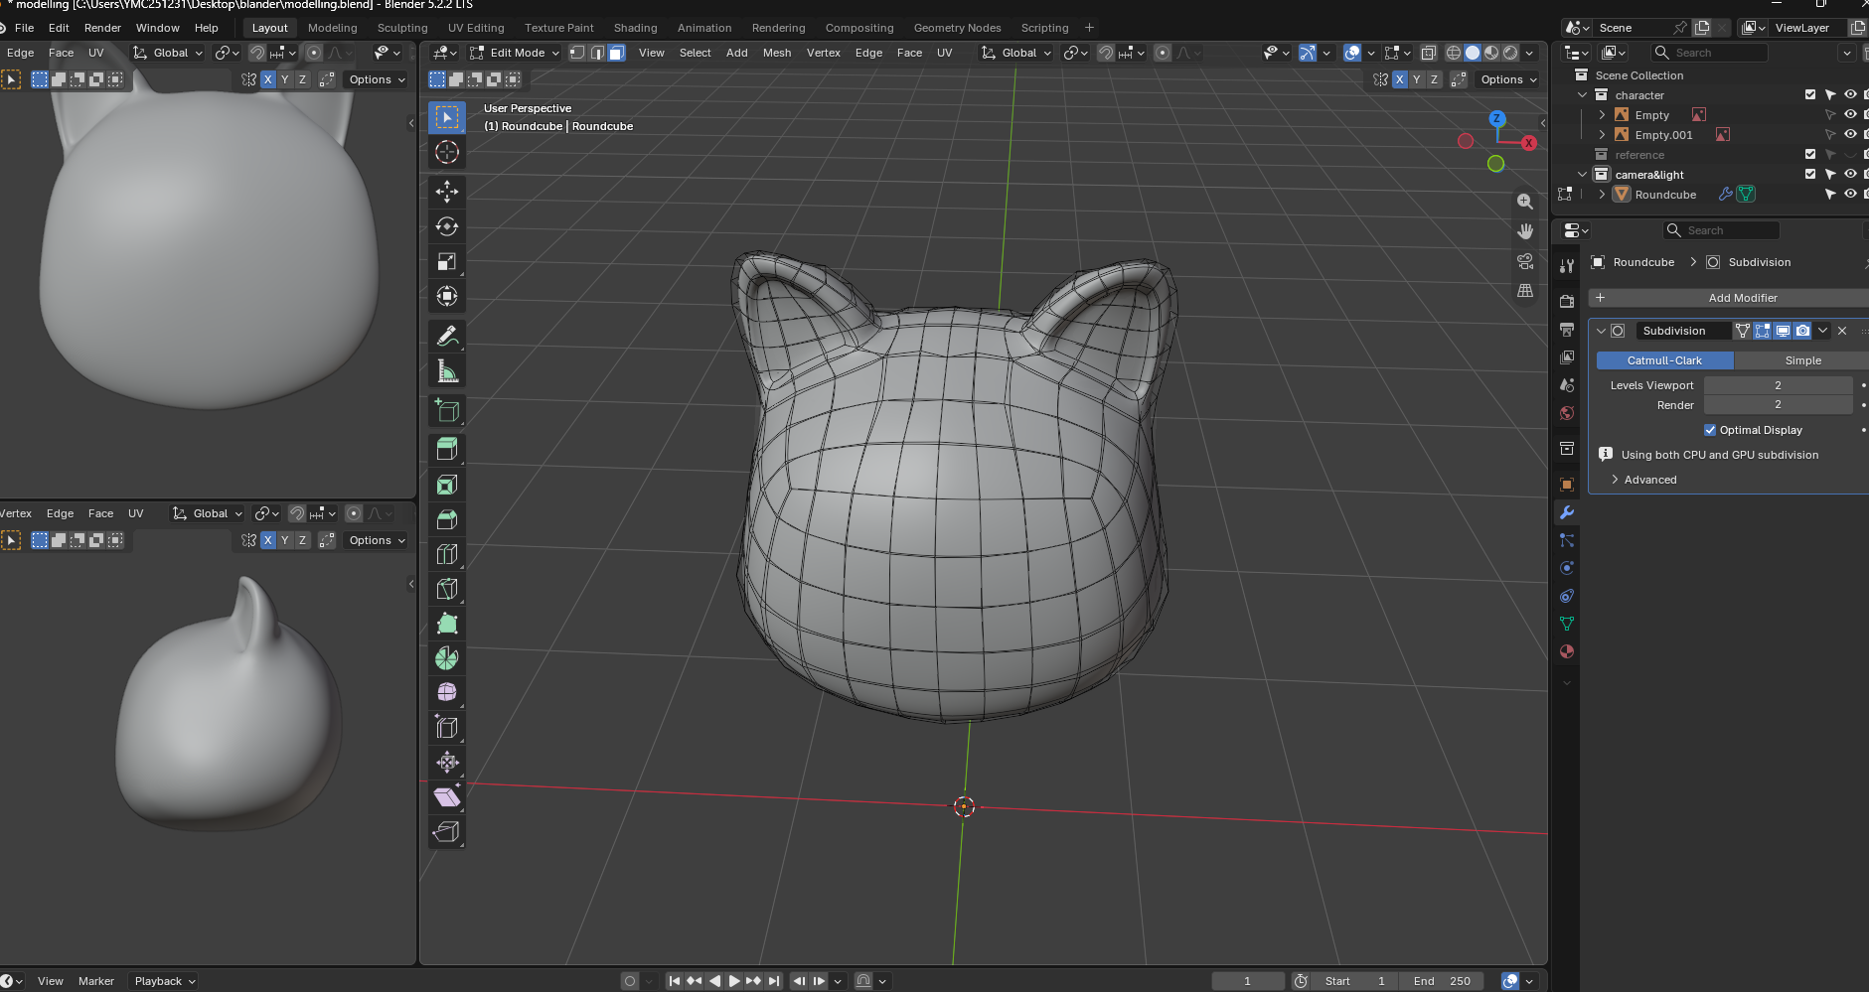Activate the Scale tool

(447, 261)
